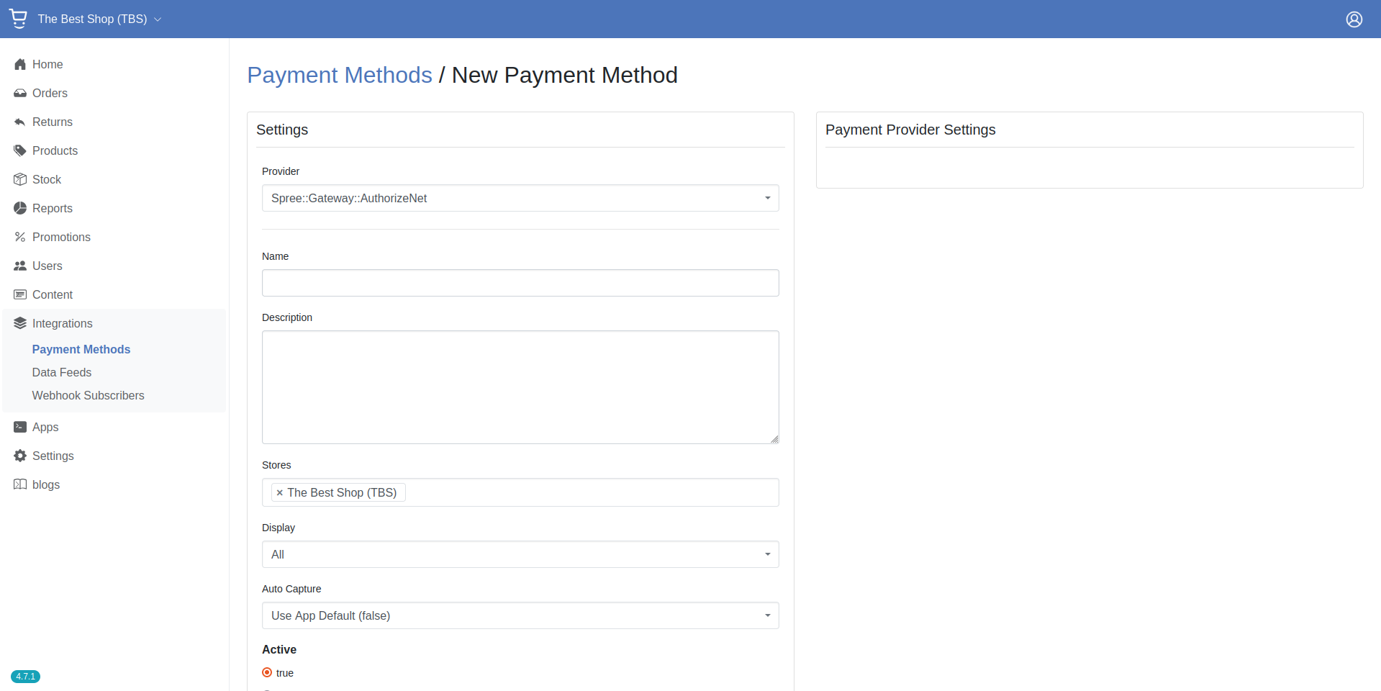Remove The Best Shop (TBS) store tag
1381x691 pixels.
tap(280, 493)
